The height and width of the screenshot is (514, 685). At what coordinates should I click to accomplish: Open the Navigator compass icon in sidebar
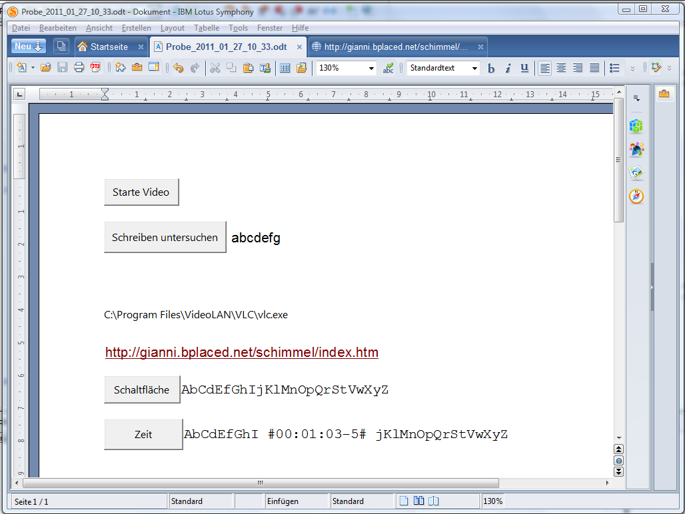coord(636,196)
